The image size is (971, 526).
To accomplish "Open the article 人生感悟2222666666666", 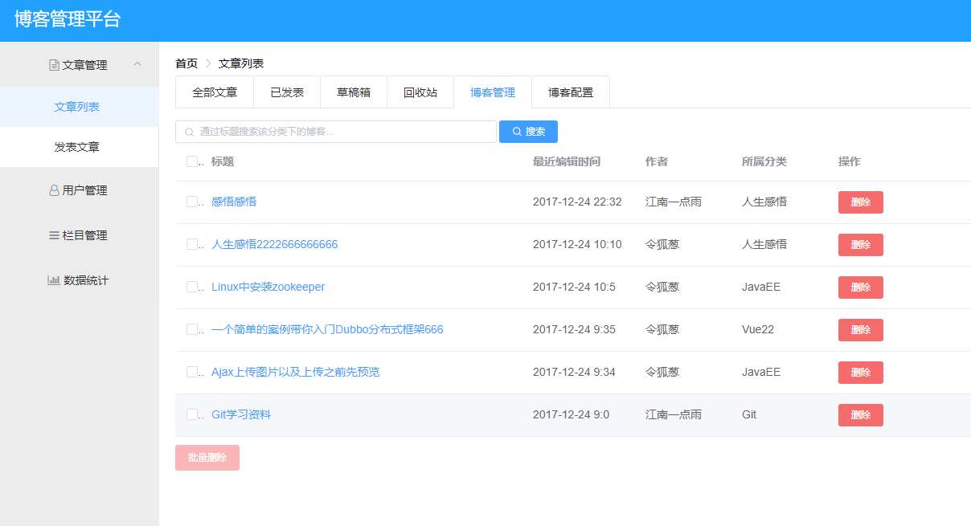I will [x=275, y=244].
